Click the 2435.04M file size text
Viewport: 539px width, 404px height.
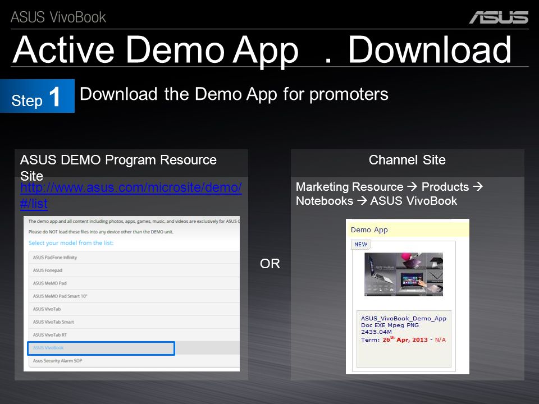[376, 332]
